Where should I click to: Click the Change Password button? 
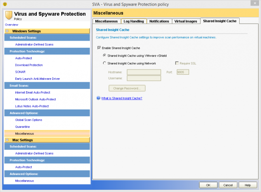127,88
